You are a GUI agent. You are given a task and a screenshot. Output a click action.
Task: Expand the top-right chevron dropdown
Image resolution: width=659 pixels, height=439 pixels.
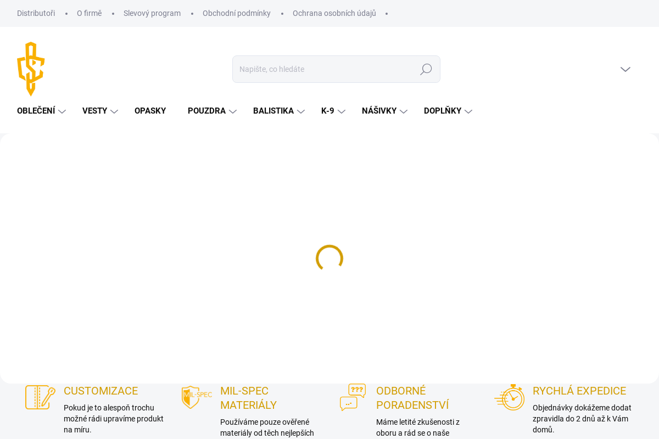tap(625, 69)
